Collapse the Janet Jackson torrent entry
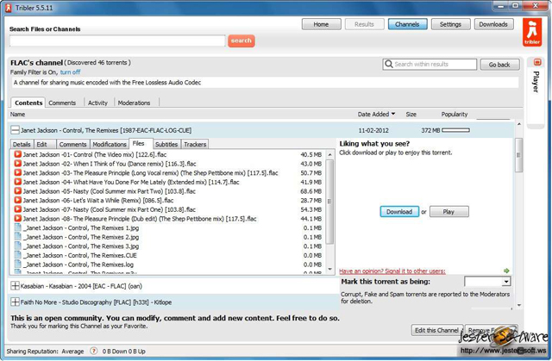 click(16, 130)
